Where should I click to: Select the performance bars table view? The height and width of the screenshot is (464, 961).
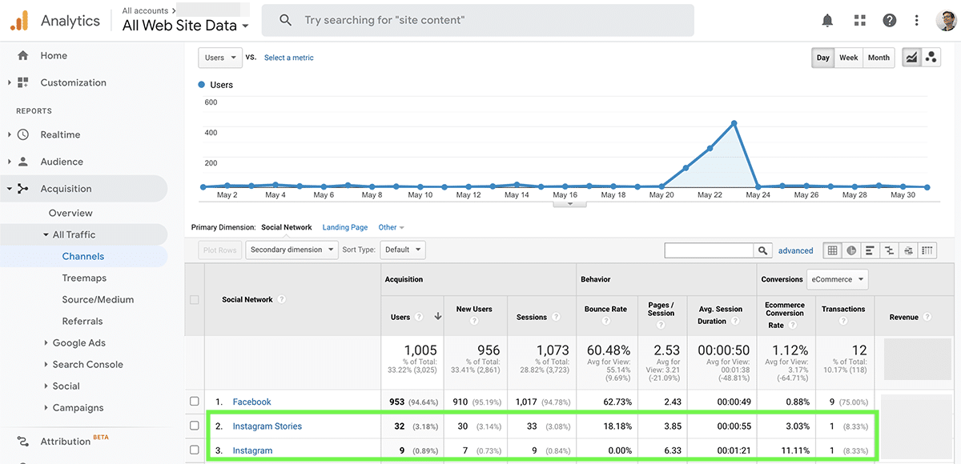coord(871,250)
